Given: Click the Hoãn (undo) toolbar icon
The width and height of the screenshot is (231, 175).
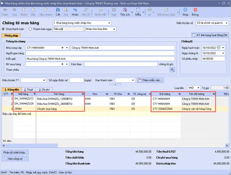Looking at the screenshot, I should pos(75,12).
